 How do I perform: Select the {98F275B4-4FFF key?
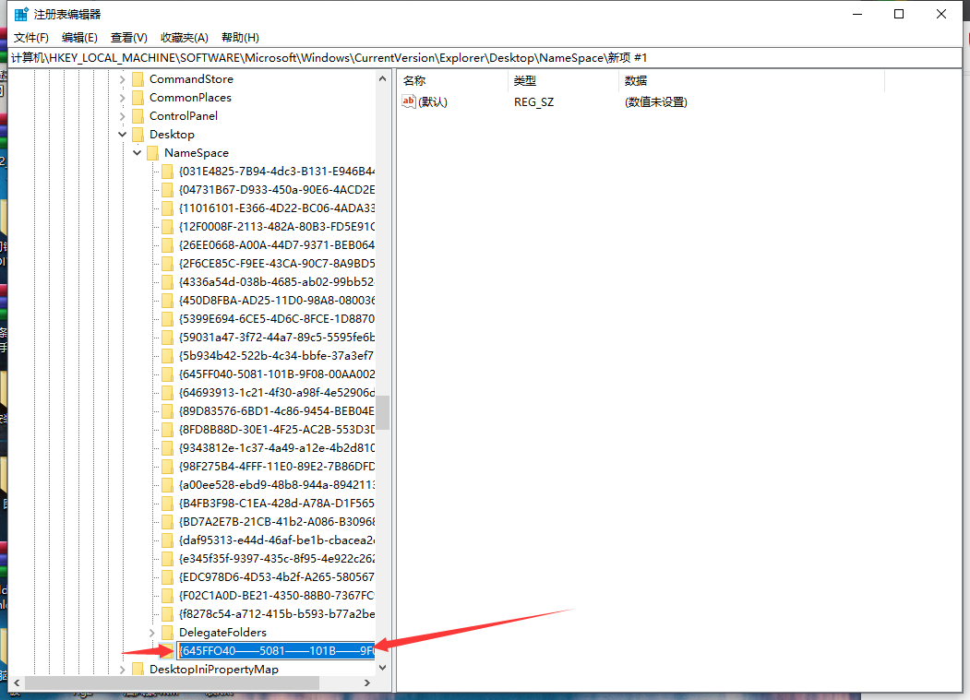tap(277, 467)
